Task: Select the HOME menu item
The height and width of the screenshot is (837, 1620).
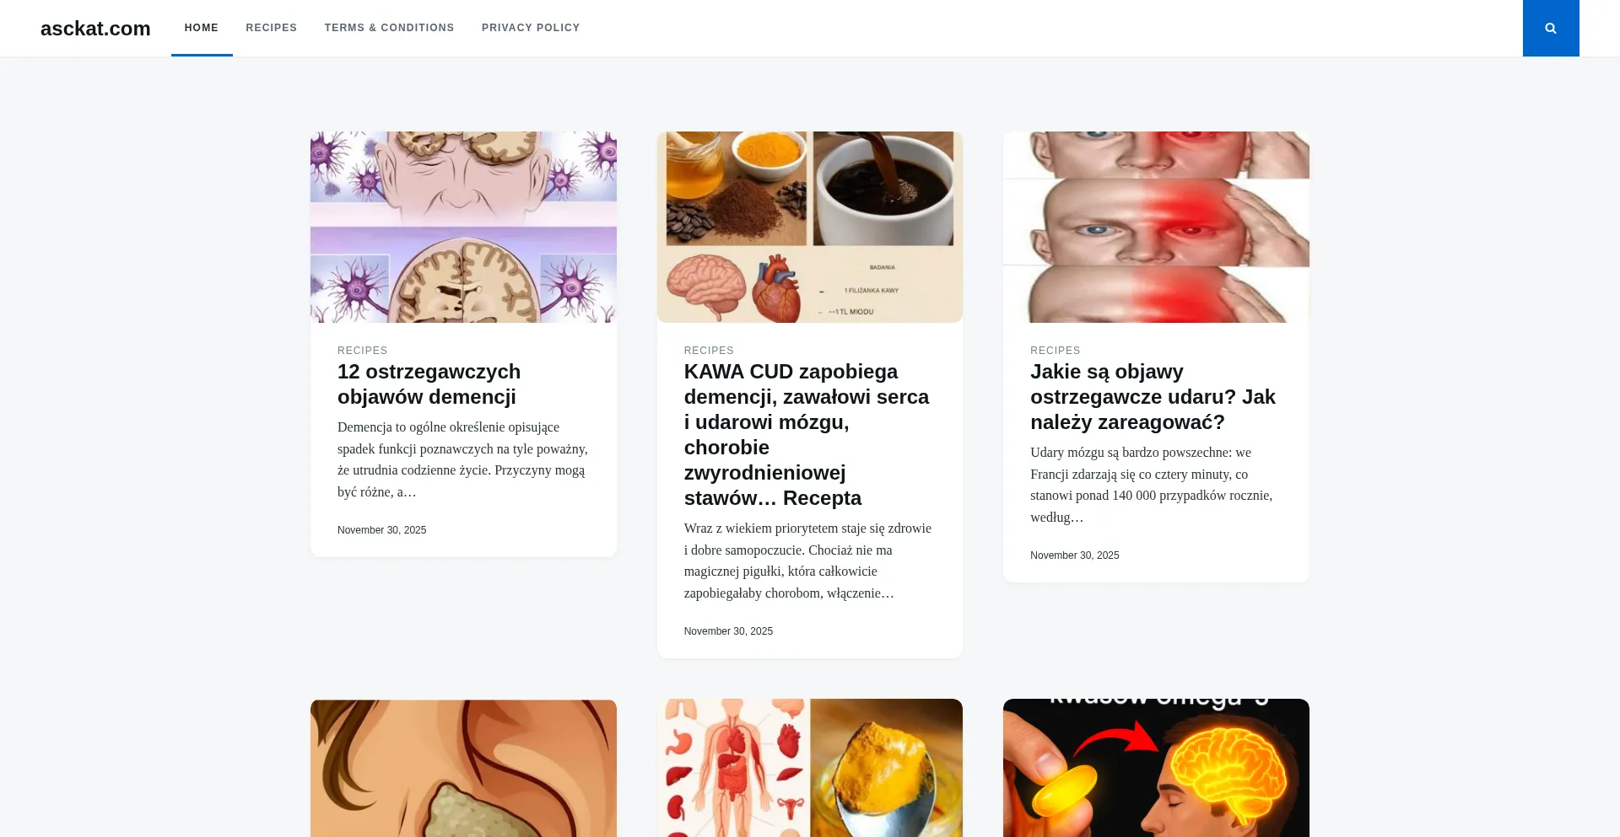Action: tap(202, 28)
